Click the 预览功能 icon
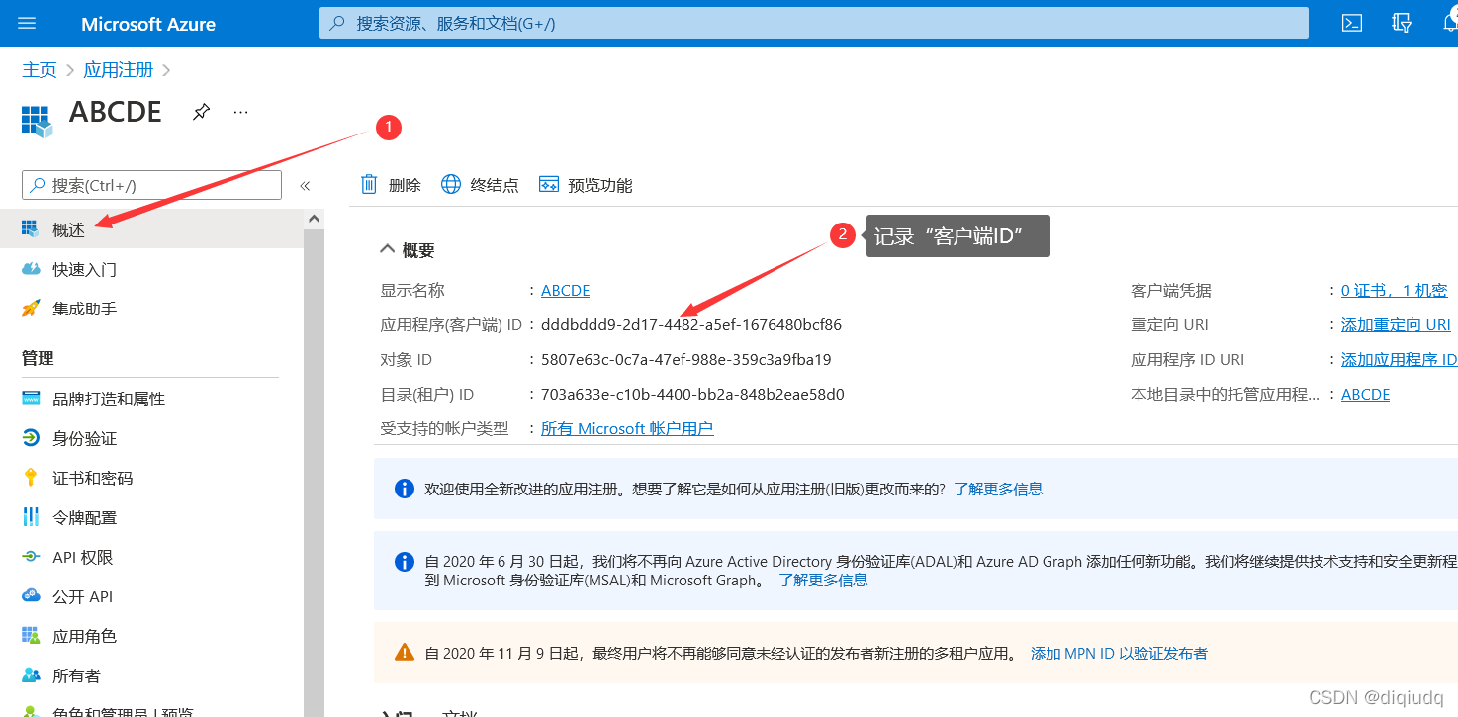This screenshot has width=1458, height=717. (x=549, y=184)
